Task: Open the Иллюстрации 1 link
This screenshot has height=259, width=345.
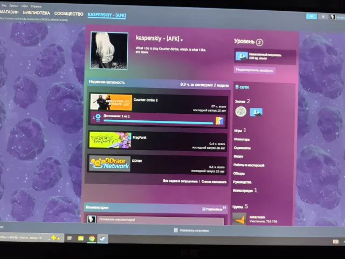Action: [245, 190]
